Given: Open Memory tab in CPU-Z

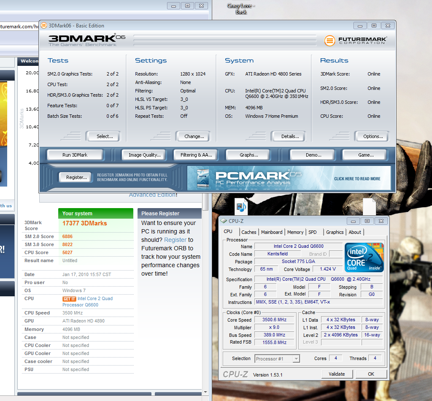Looking at the screenshot, I should coord(295,232).
